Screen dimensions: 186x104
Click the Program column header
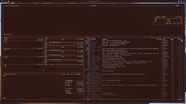[x=93, y=39]
